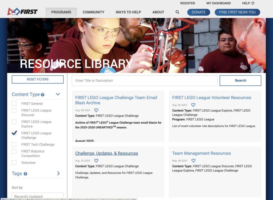The height and width of the screenshot is (200, 273).
Task: Uncheck FIRST LEGO League Challenge filter
Action: (x=14, y=133)
